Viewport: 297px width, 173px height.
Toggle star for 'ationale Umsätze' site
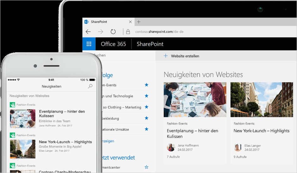pos(146,129)
